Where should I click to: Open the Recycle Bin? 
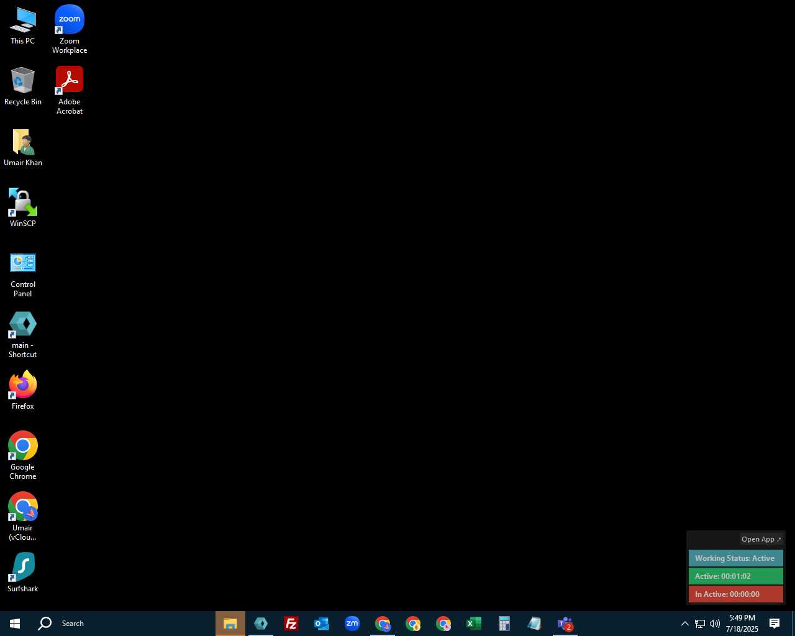[x=23, y=86]
